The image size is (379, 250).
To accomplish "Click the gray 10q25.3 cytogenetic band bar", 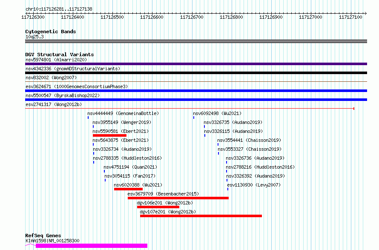I will tap(196, 41).
